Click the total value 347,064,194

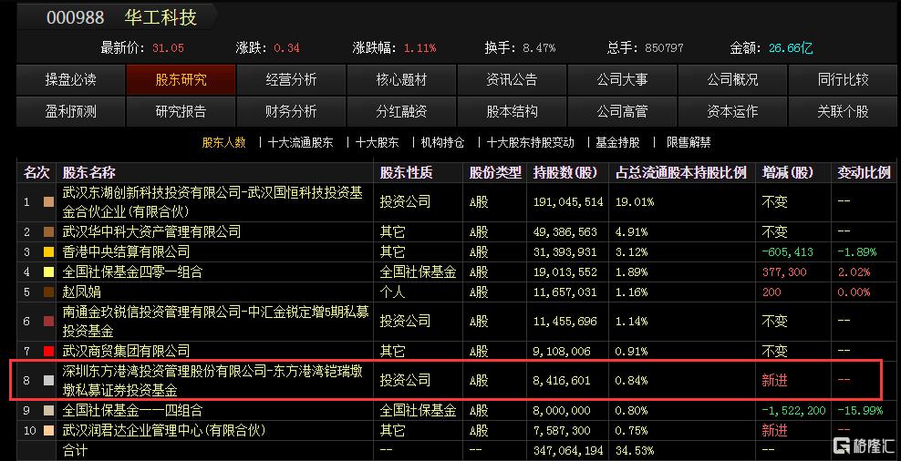click(x=567, y=451)
